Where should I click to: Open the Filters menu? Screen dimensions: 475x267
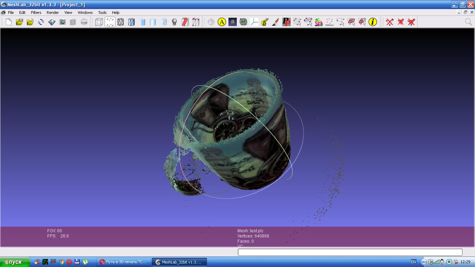(36, 13)
